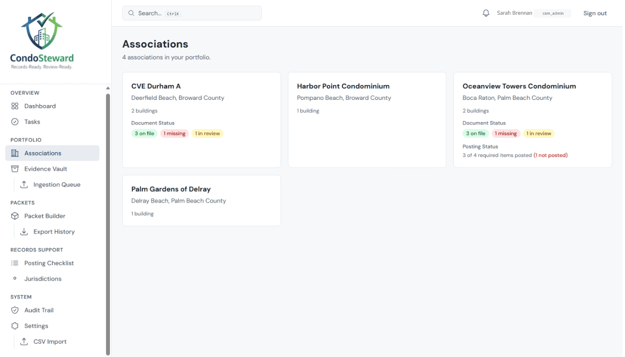
Task: Open Settings via the gear icon
Action: point(15,326)
